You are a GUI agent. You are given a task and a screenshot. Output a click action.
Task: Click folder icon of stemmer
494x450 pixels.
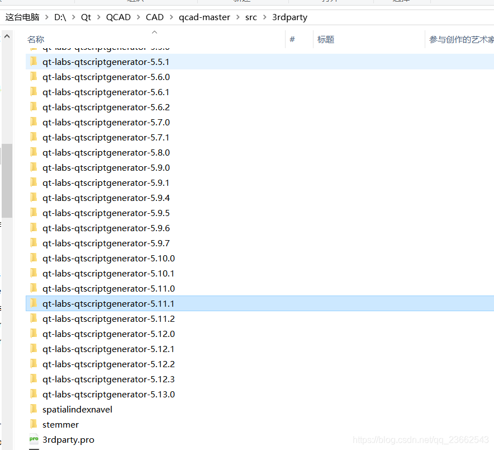(x=34, y=424)
